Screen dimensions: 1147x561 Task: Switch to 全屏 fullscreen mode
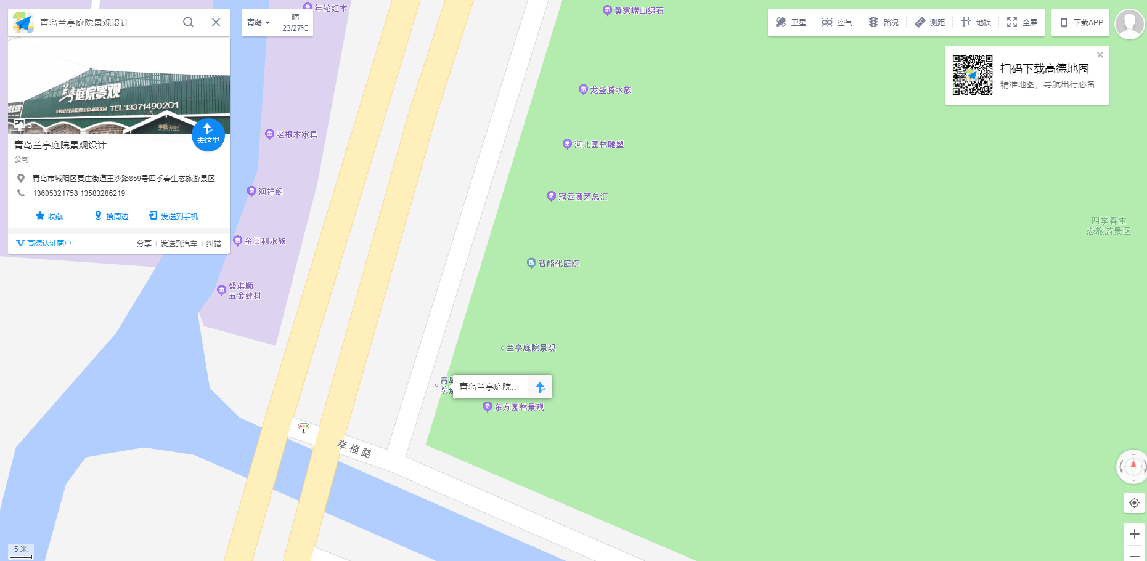pyautogui.click(x=1022, y=22)
